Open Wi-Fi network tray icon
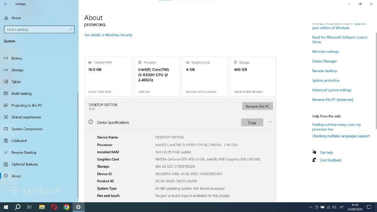The image size is (377, 212). click(x=328, y=207)
